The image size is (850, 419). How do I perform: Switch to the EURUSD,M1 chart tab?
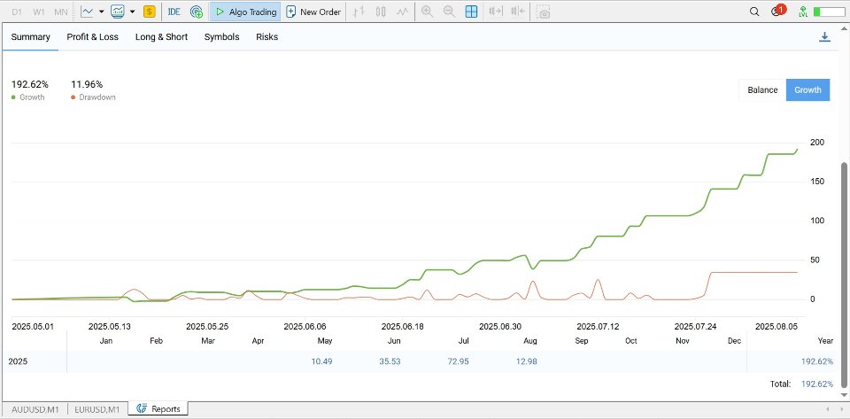click(99, 408)
